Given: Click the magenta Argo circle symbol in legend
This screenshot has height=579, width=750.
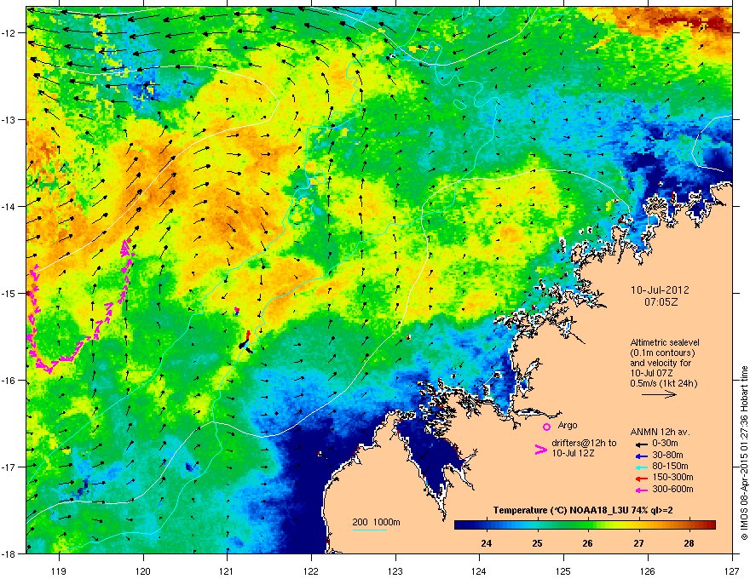Looking at the screenshot, I should click(x=546, y=427).
